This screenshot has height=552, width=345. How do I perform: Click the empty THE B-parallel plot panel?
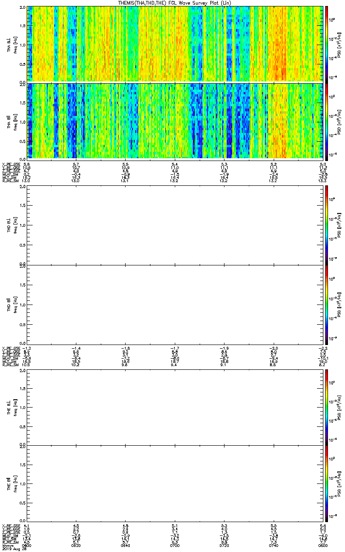(x=175, y=484)
